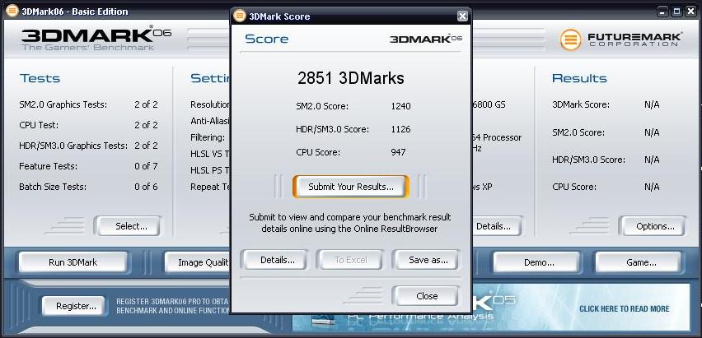Click the Results heading

[x=579, y=79]
